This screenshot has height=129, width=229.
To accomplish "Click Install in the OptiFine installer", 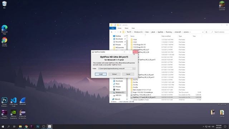I will (101, 74).
